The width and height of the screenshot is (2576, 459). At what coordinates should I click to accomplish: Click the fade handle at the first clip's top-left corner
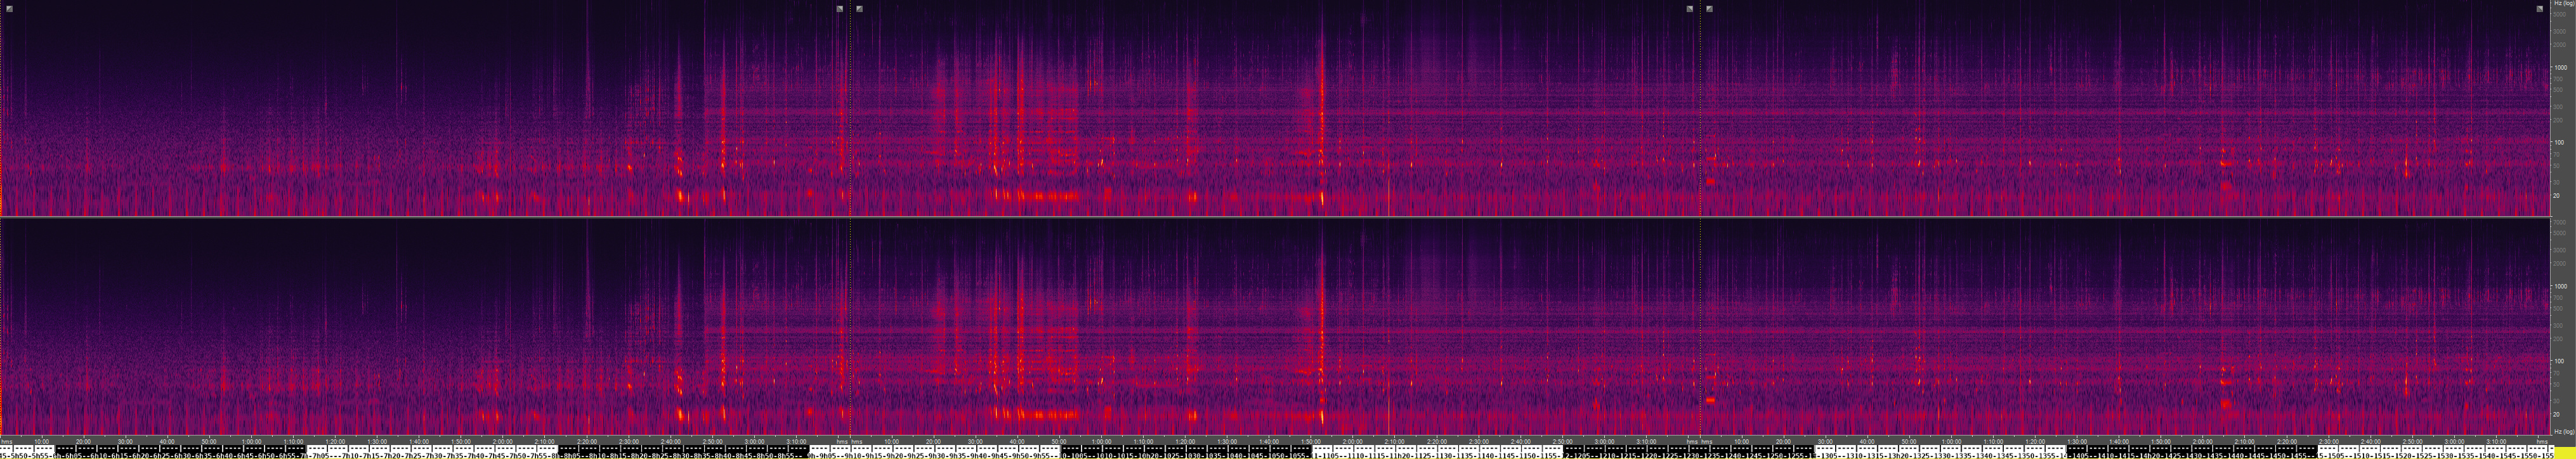[9, 9]
